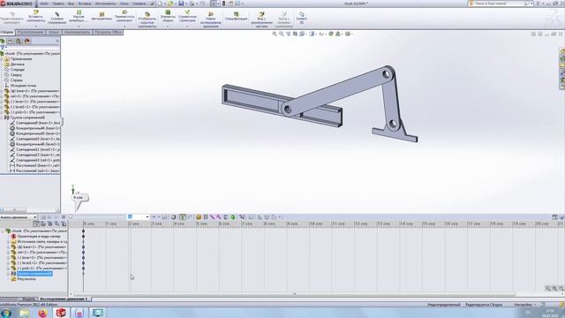Viewport: 565px width, 318px height.
Task: Switch to the Анализировать ribbon tab
Action: 77,32
